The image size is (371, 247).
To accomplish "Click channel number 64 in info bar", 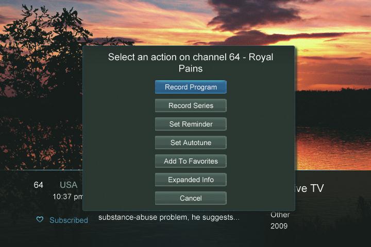I will (39, 185).
